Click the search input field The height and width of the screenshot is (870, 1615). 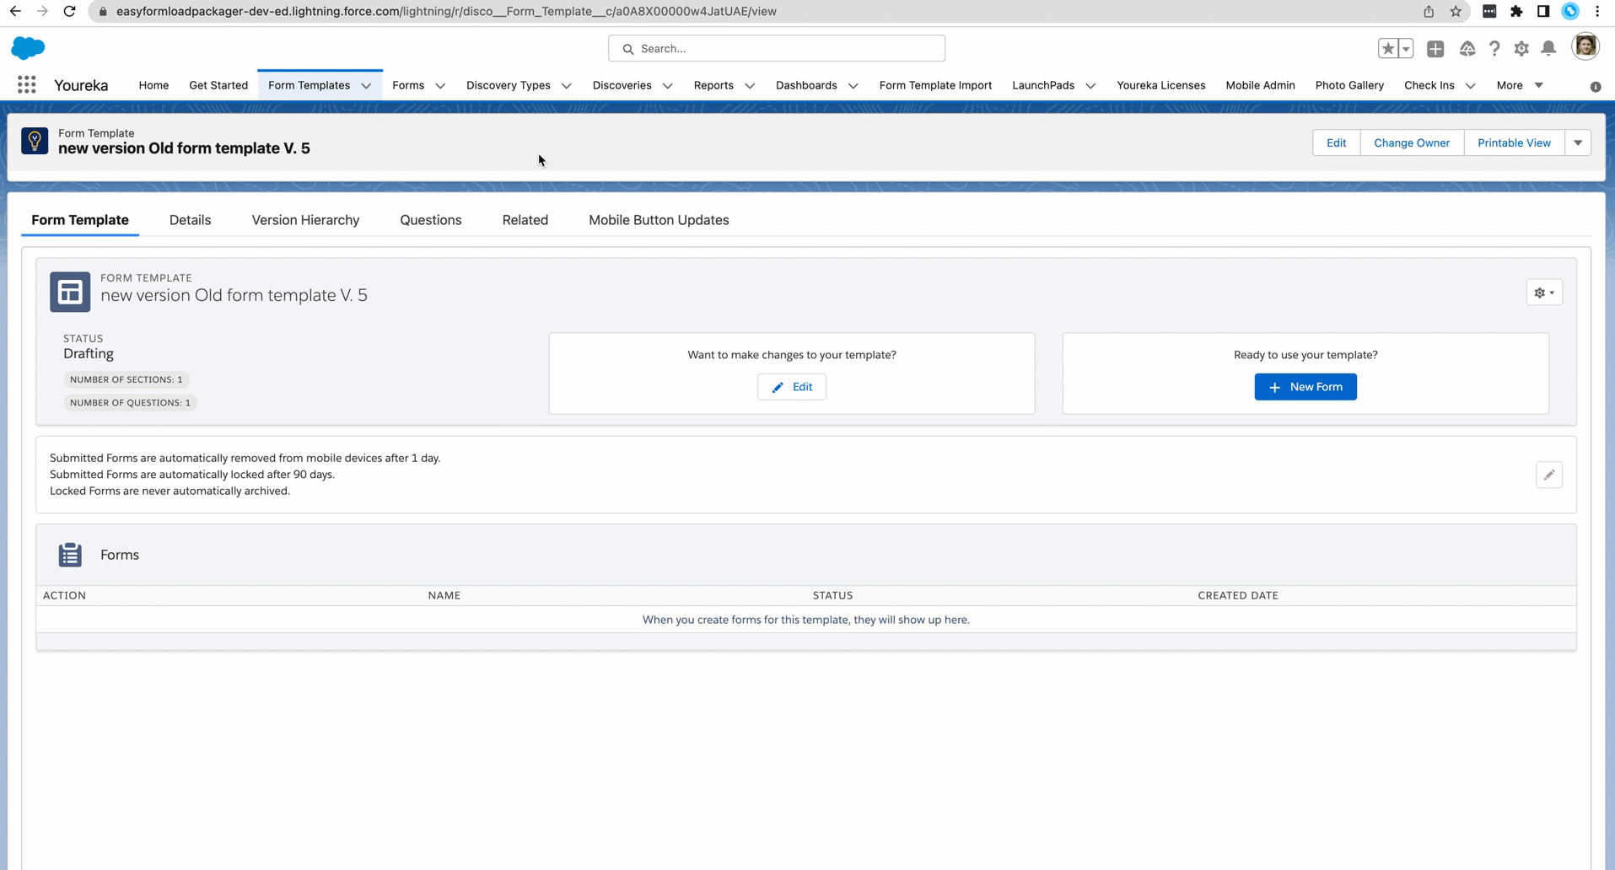click(777, 48)
